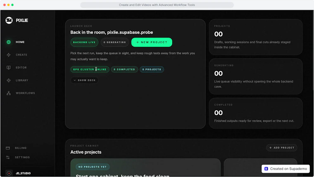Screen dimensions: 314x177
Task: Click the window title bar text
Action: 157,5
